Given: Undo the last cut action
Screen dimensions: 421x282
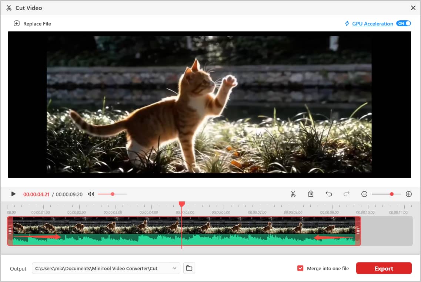Looking at the screenshot, I should [x=329, y=194].
